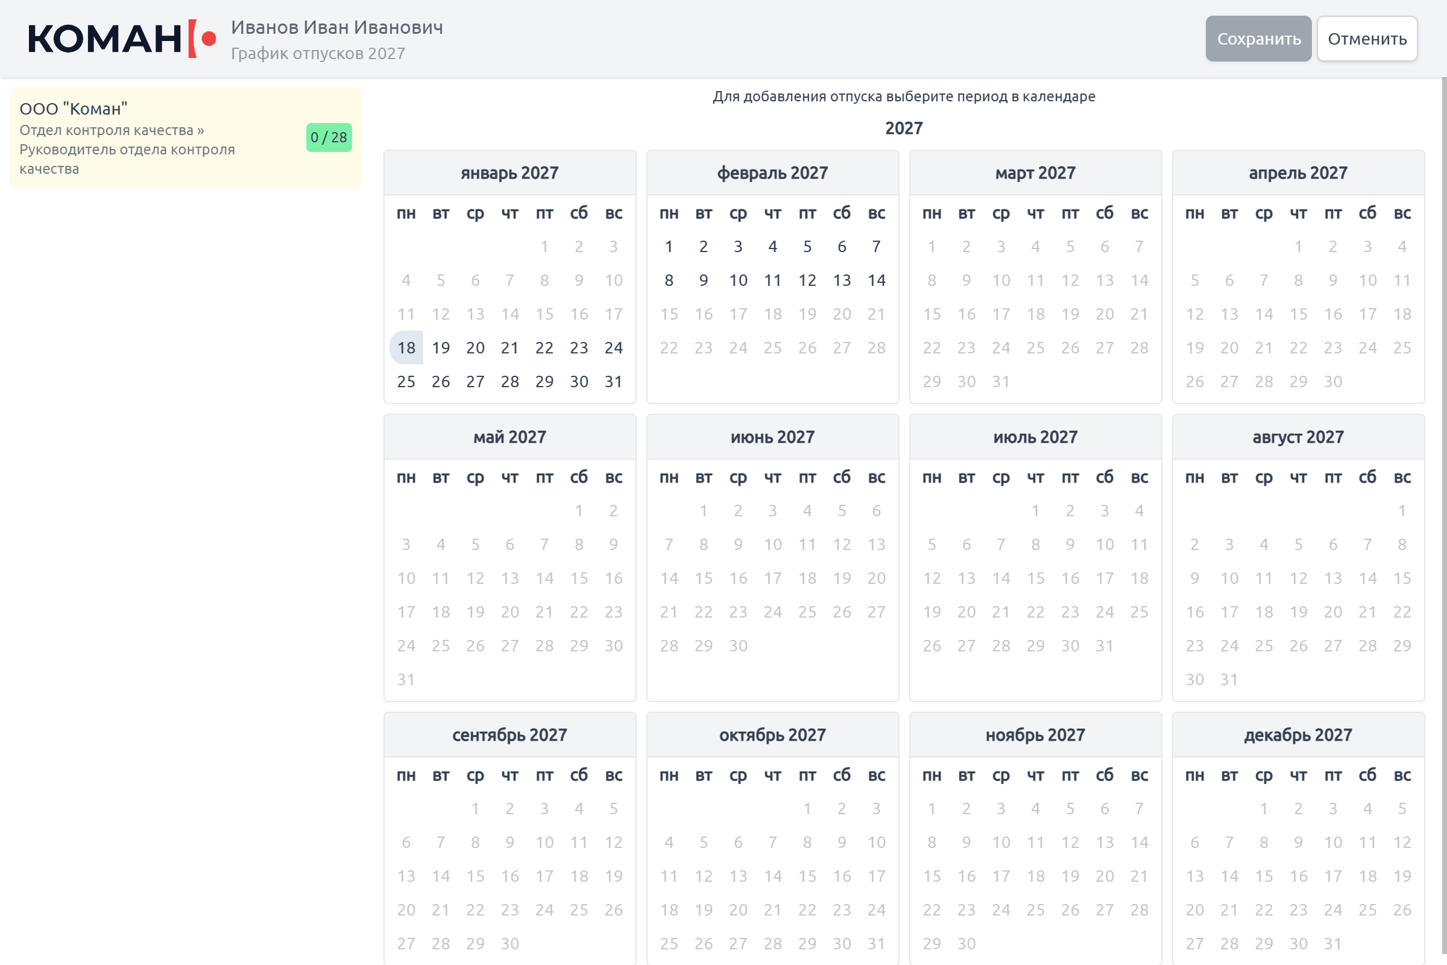This screenshot has height=965, width=1447.
Task: Select January 25, 2027
Action: 406,382
